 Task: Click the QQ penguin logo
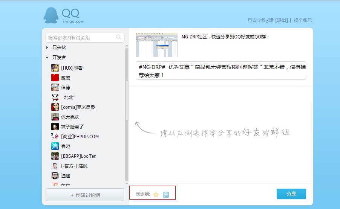click(51, 15)
